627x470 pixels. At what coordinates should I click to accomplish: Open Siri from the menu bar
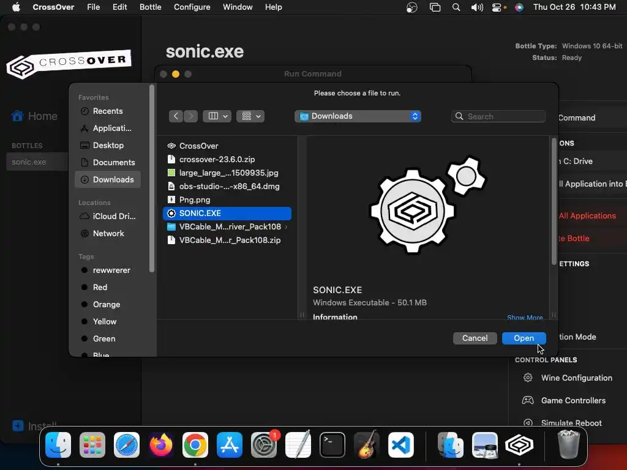(519, 7)
